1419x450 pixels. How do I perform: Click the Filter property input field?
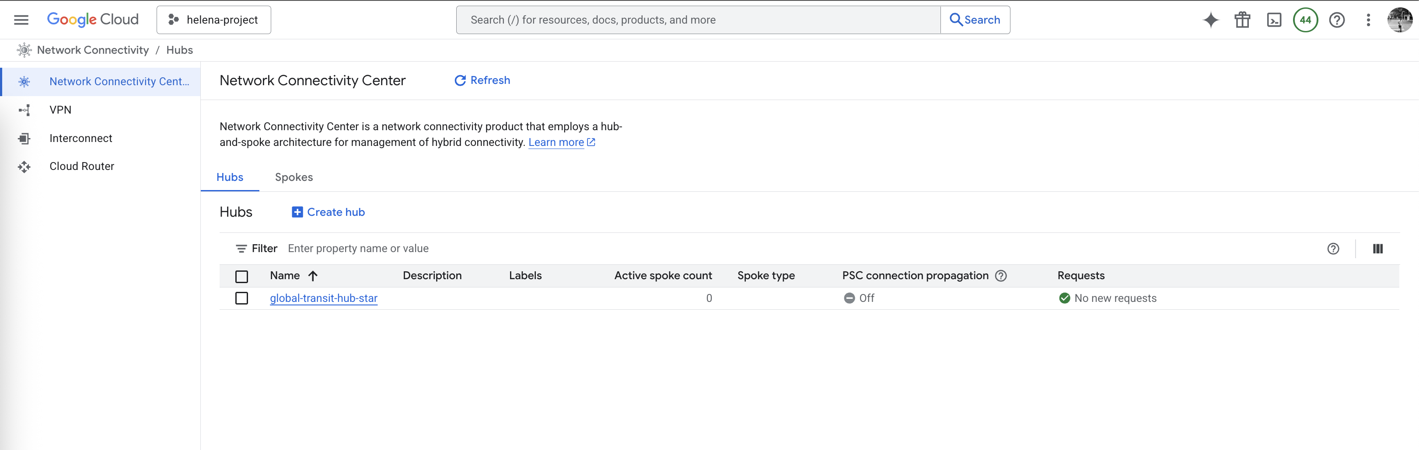pos(496,249)
